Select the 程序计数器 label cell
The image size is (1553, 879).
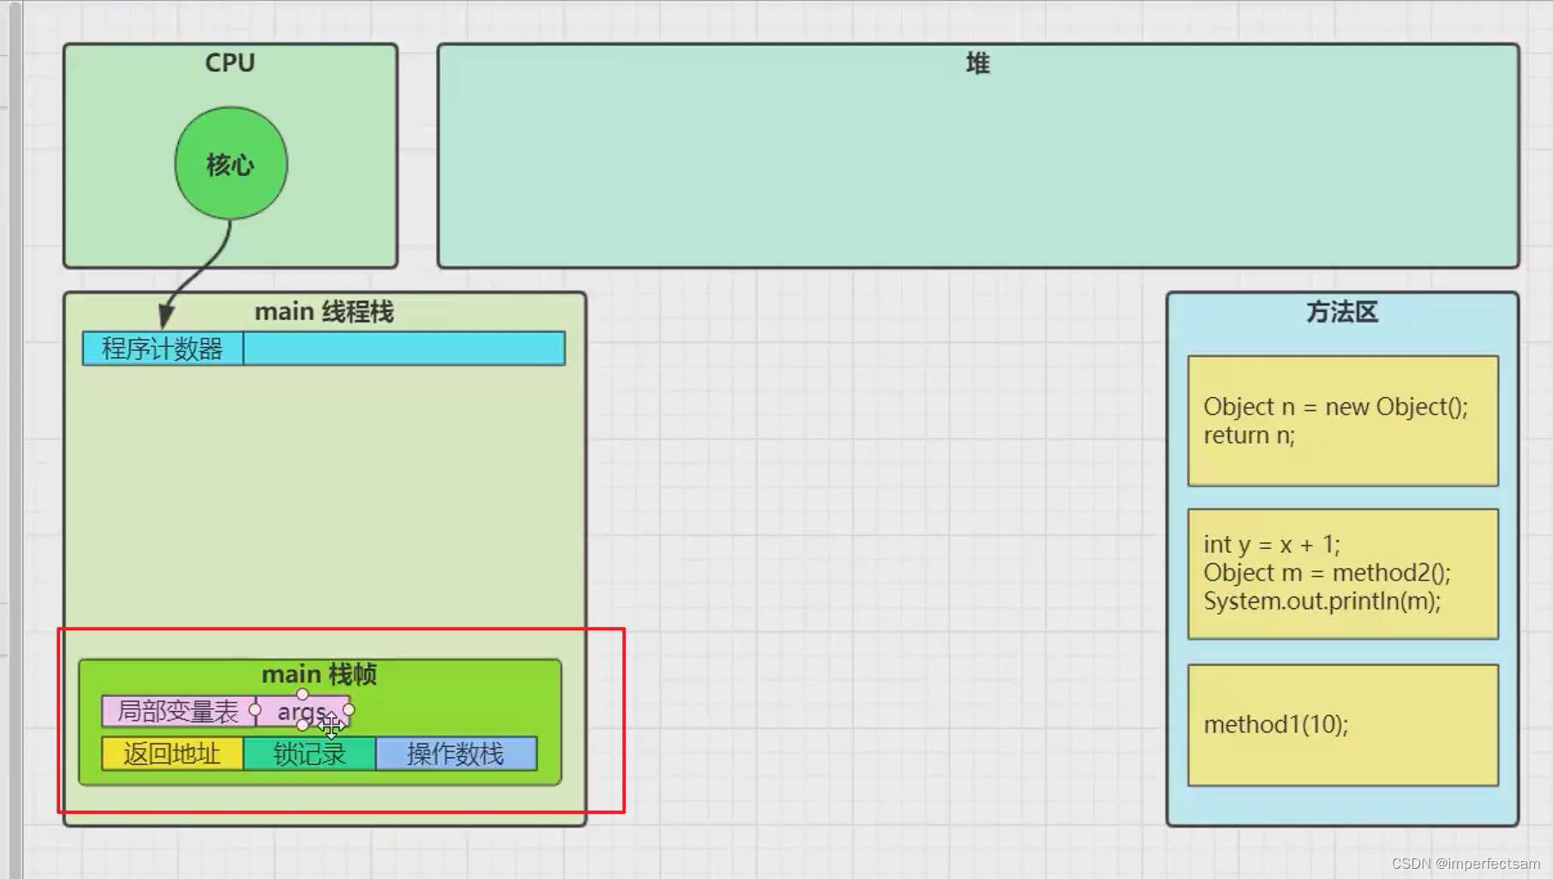coord(163,348)
